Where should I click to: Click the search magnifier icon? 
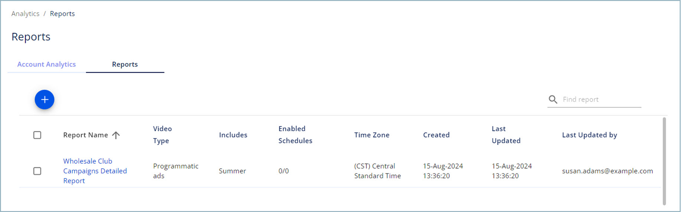click(553, 99)
